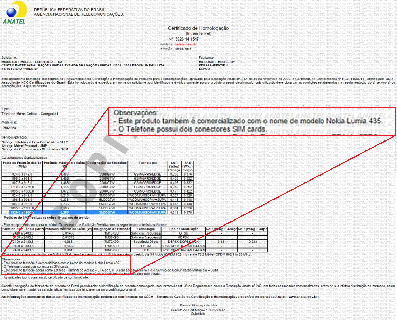Viewport: 397px width, 320px height.
Task: Click the modulation type 'GFSK'
Action: (183, 233)
